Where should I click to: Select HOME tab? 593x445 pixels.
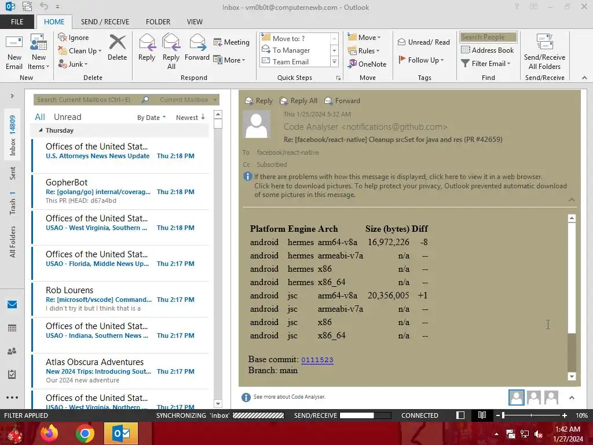point(54,22)
